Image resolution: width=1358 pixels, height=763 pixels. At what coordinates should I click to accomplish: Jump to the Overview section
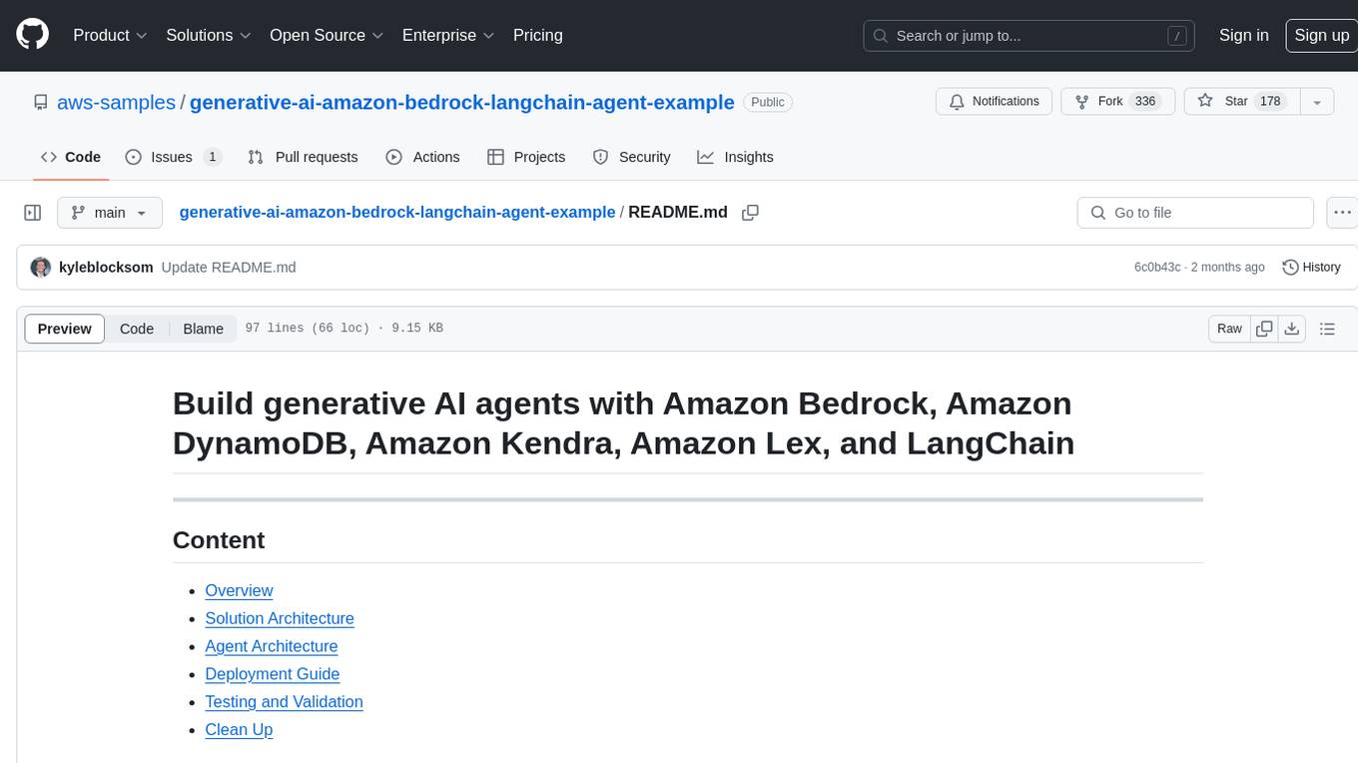coord(239,590)
